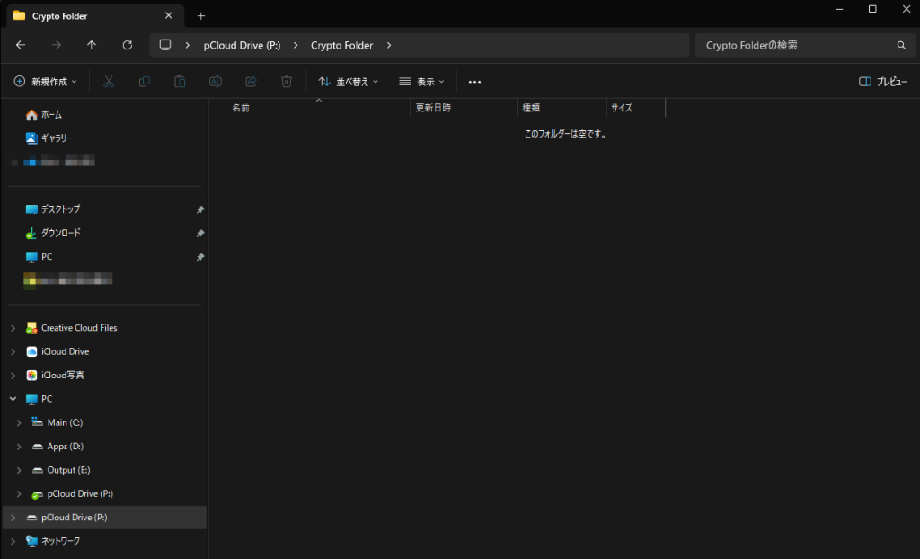920x559 pixels.
Task: Expand Creative Cloud Files in sidebar
Action: pyautogui.click(x=13, y=328)
